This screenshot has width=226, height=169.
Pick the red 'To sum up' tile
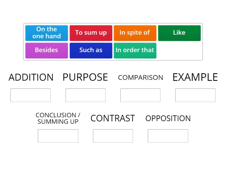[x=91, y=33]
